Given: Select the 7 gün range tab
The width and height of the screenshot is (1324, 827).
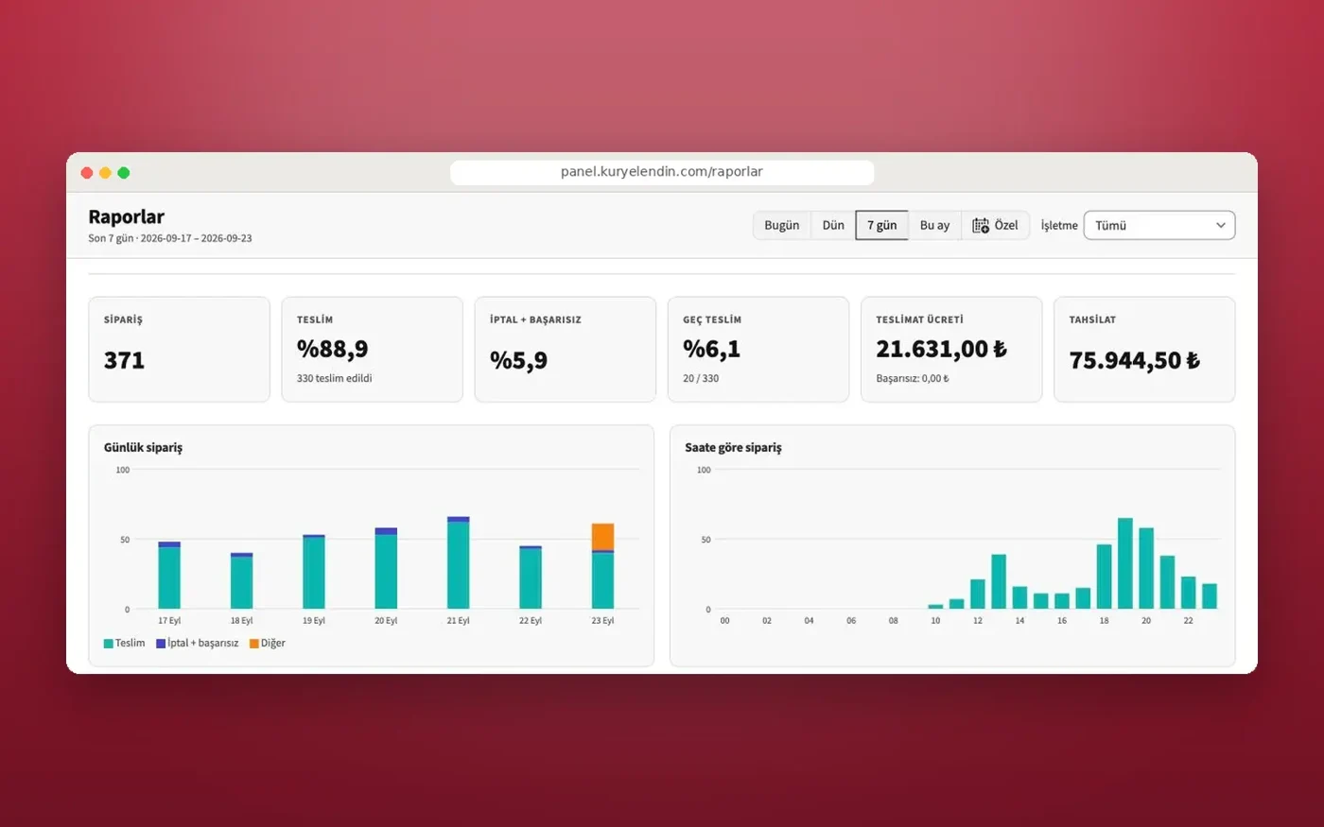Looking at the screenshot, I should [x=881, y=225].
